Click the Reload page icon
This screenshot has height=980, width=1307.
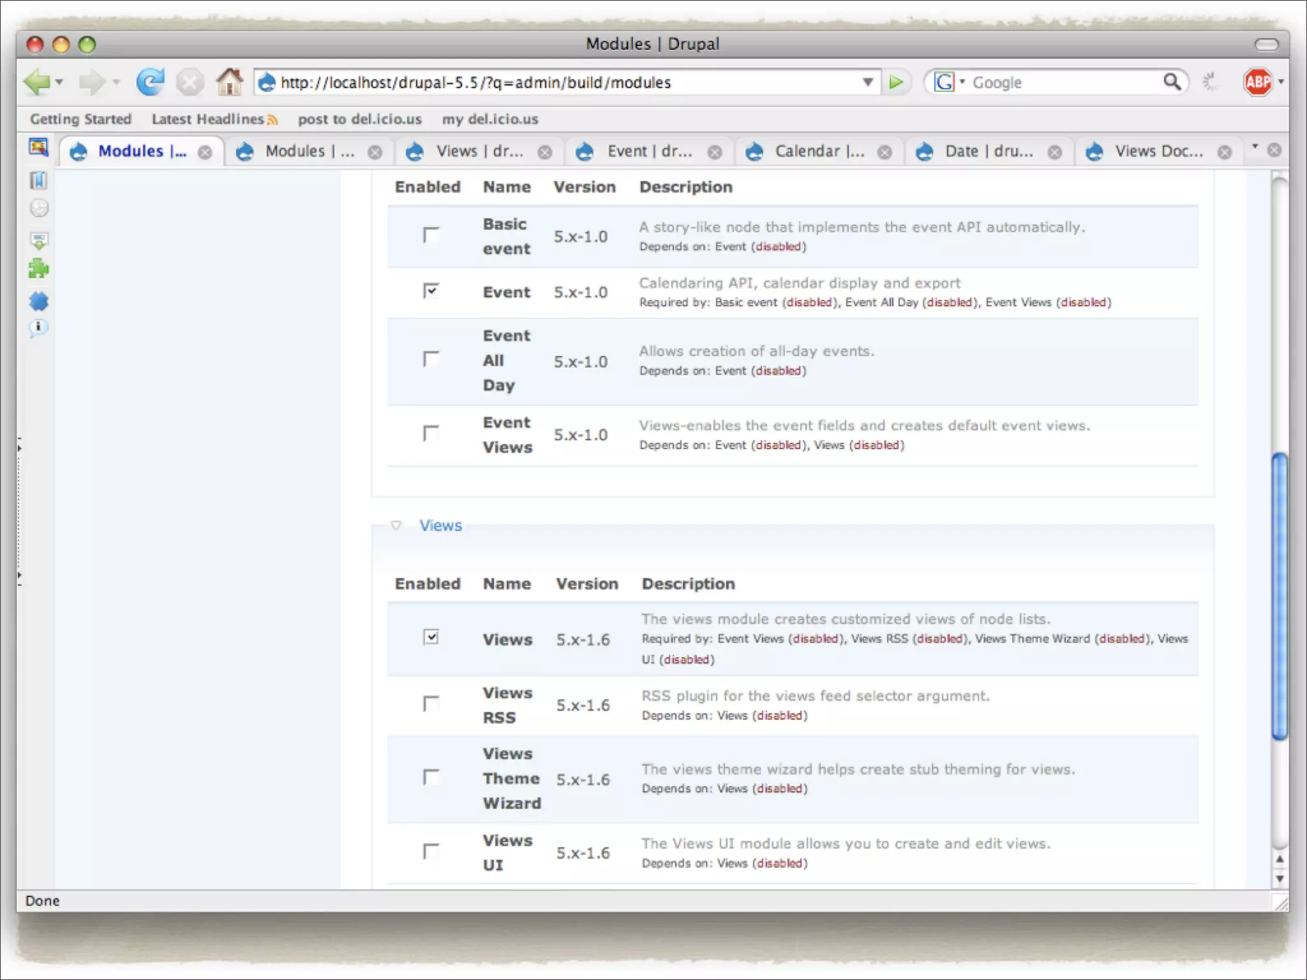coord(151,82)
